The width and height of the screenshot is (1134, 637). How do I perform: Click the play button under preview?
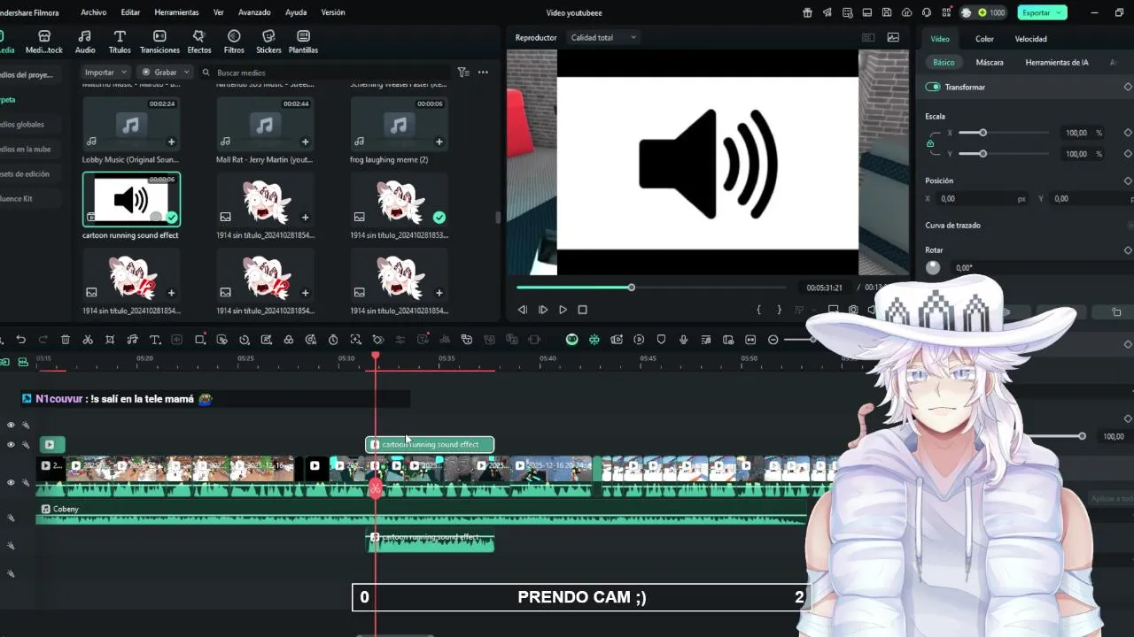click(563, 310)
